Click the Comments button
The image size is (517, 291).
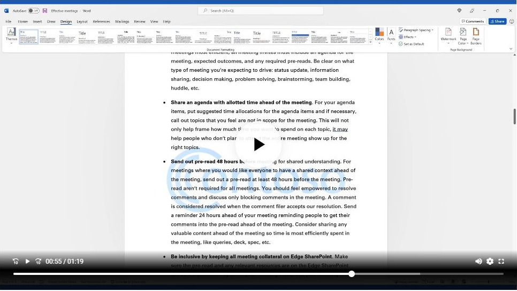pos(473,21)
